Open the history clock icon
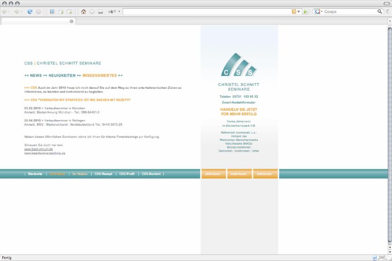 [92, 12]
